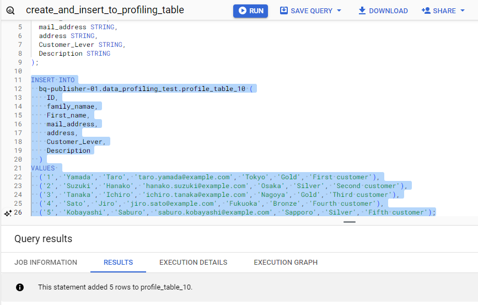Click the play icon inside RUN
This screenshot has width=478, height=305.
pyautogui.click(x=243, y=10)
